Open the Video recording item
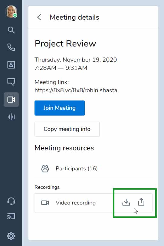Viewport: 164px width, 246px height. coord(75,203)
